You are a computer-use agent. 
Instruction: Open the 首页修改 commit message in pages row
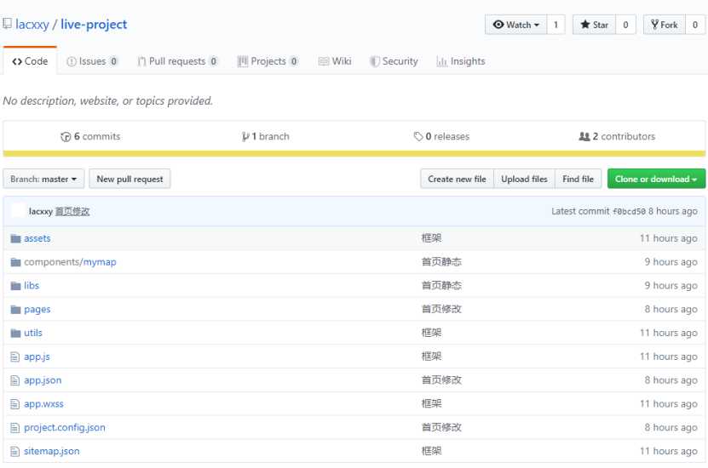point(441,309)
